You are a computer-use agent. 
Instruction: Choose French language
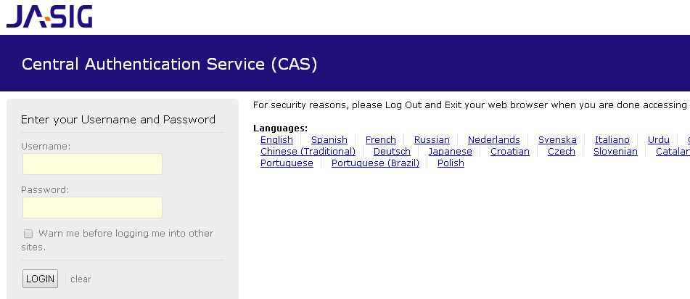[381, 140]
